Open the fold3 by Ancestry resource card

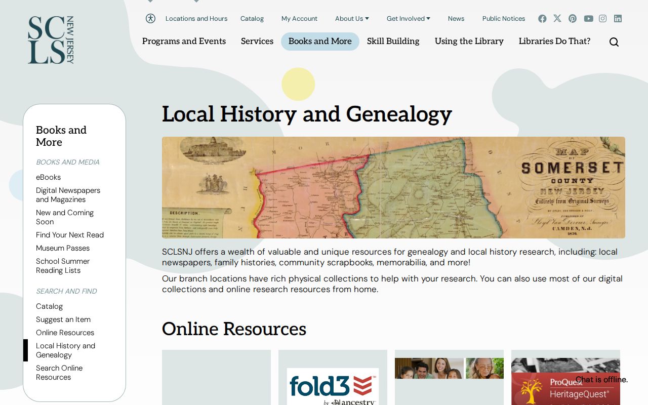coord(333,378)
